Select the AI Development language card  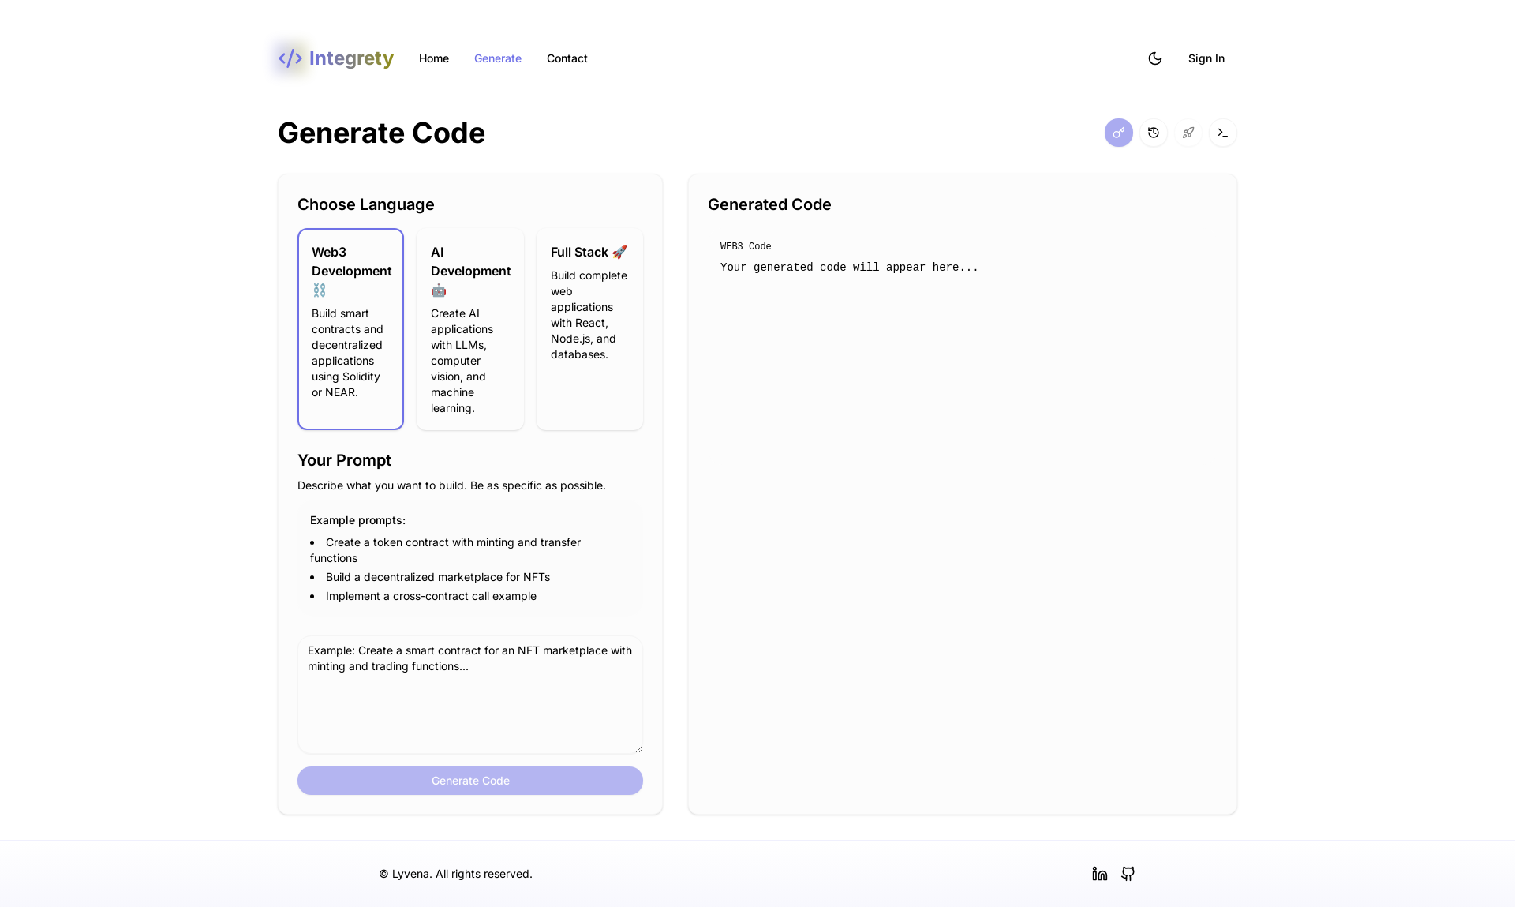(x=470, y=329)
